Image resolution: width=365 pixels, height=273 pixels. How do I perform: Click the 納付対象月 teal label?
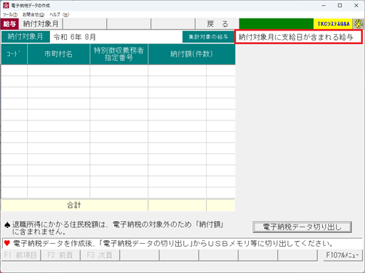tap(26, 37)
